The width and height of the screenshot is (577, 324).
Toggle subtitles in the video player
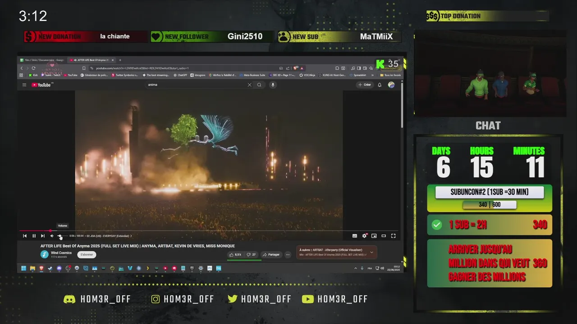pyautogui.click(x=355, y=236)
